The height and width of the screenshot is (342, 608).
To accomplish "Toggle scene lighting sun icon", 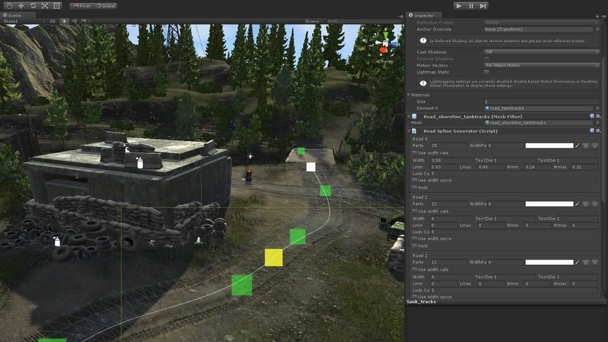I will 64,21.
